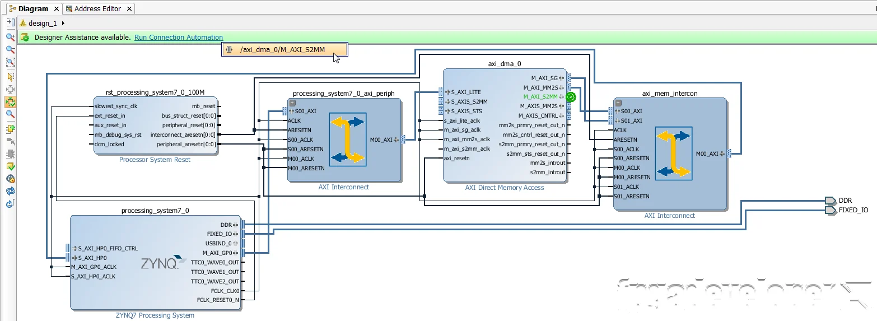Screen dimensions: 877x321
Task: Click the gear settings icon in sidebar
Action: [10, 179]
